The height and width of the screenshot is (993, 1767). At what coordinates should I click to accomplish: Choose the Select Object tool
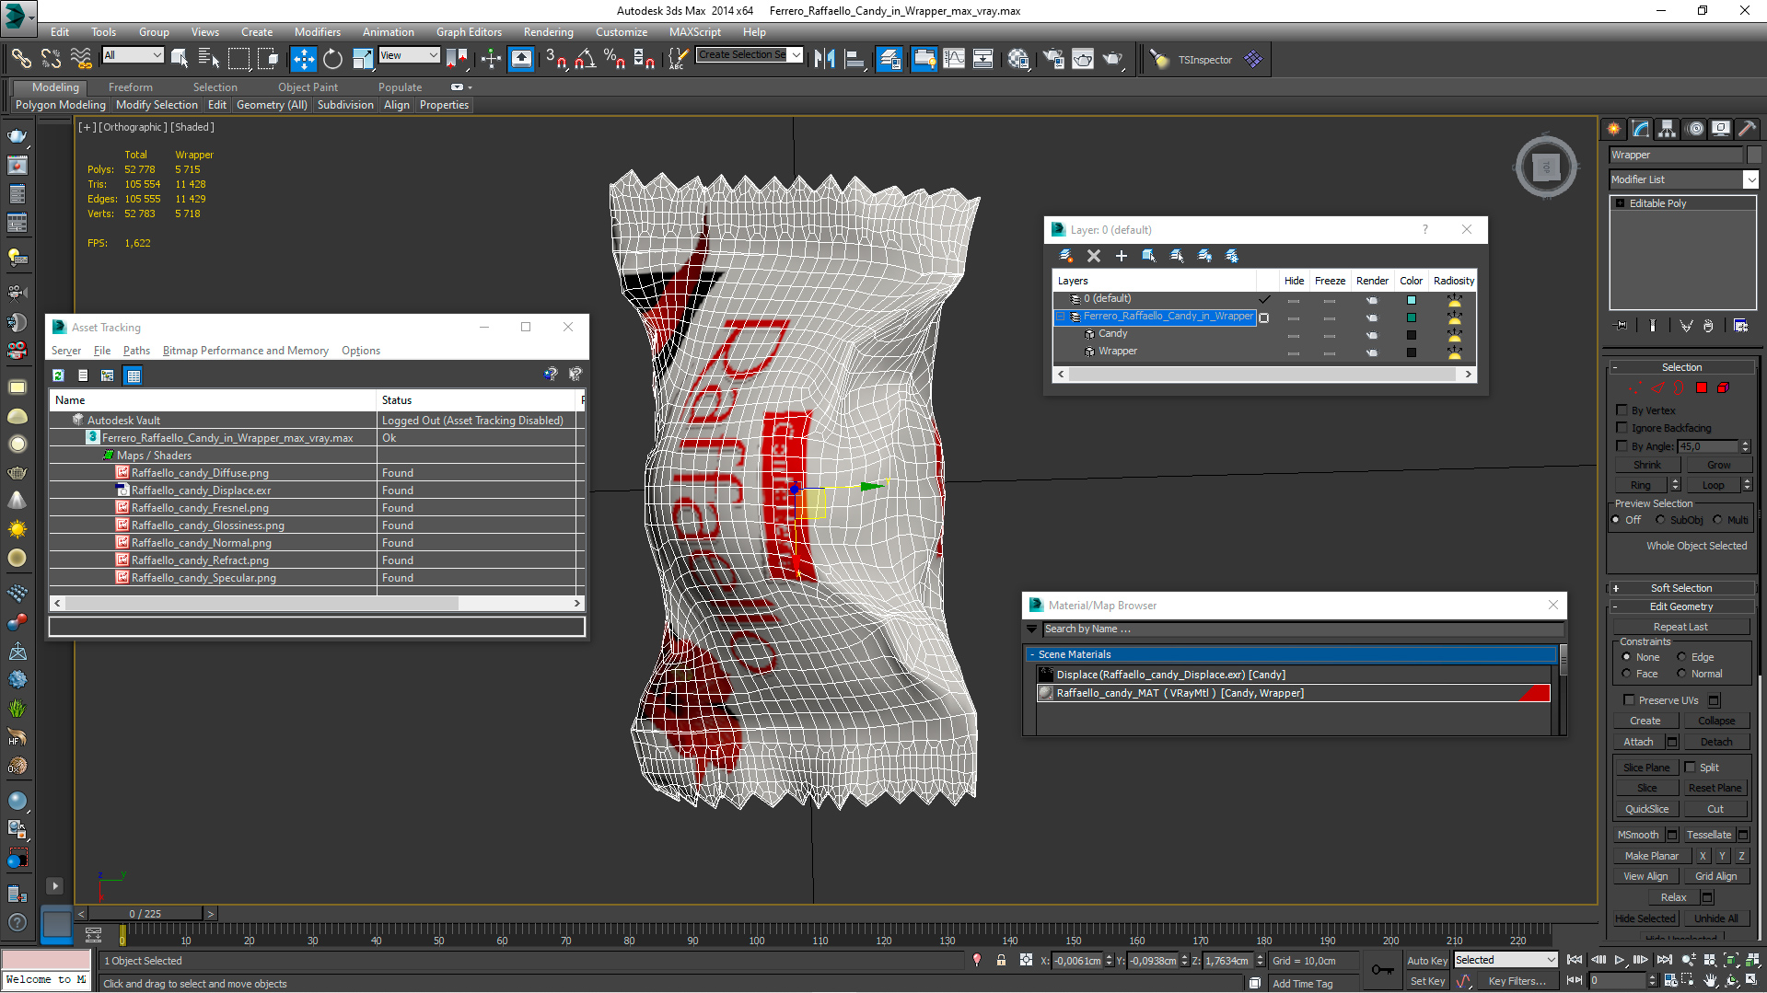coord(180,59)
